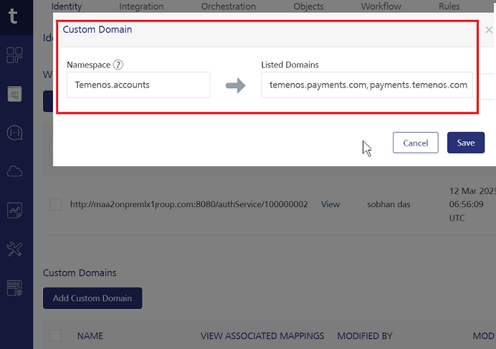Open the apps dashboard sidebar icon
This screenshot has width=496, height=349.
[x=14, y=55]
